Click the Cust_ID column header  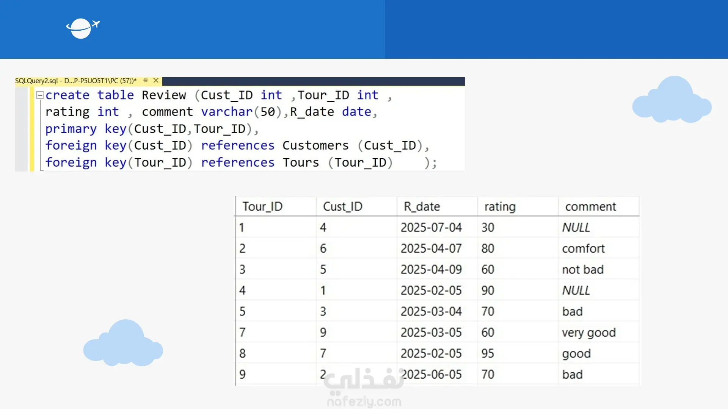[343, 206]
